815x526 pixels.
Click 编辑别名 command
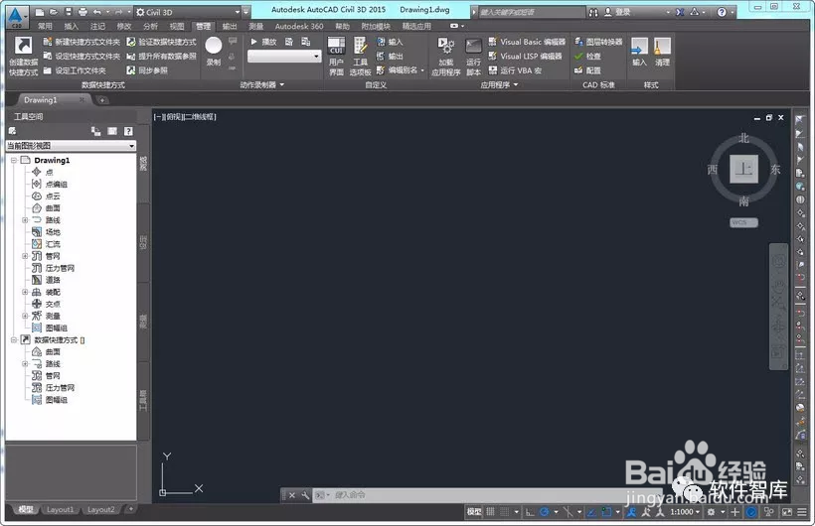401,70
